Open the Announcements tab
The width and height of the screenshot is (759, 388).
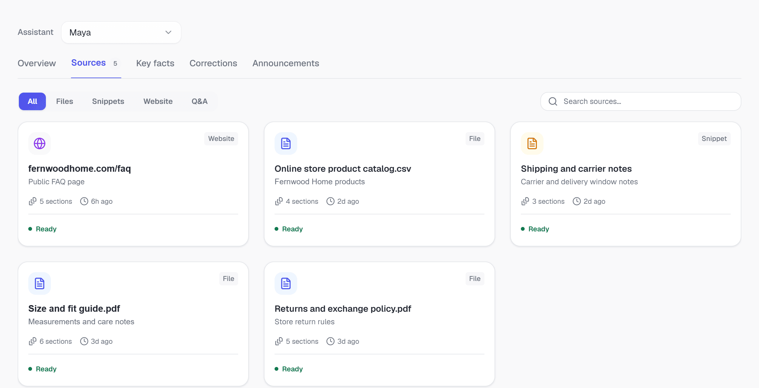point(286,63)
